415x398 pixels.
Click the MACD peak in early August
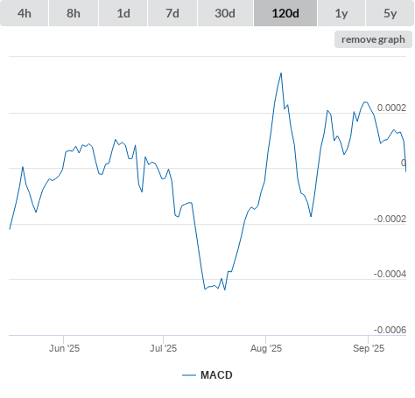(281, 73)
